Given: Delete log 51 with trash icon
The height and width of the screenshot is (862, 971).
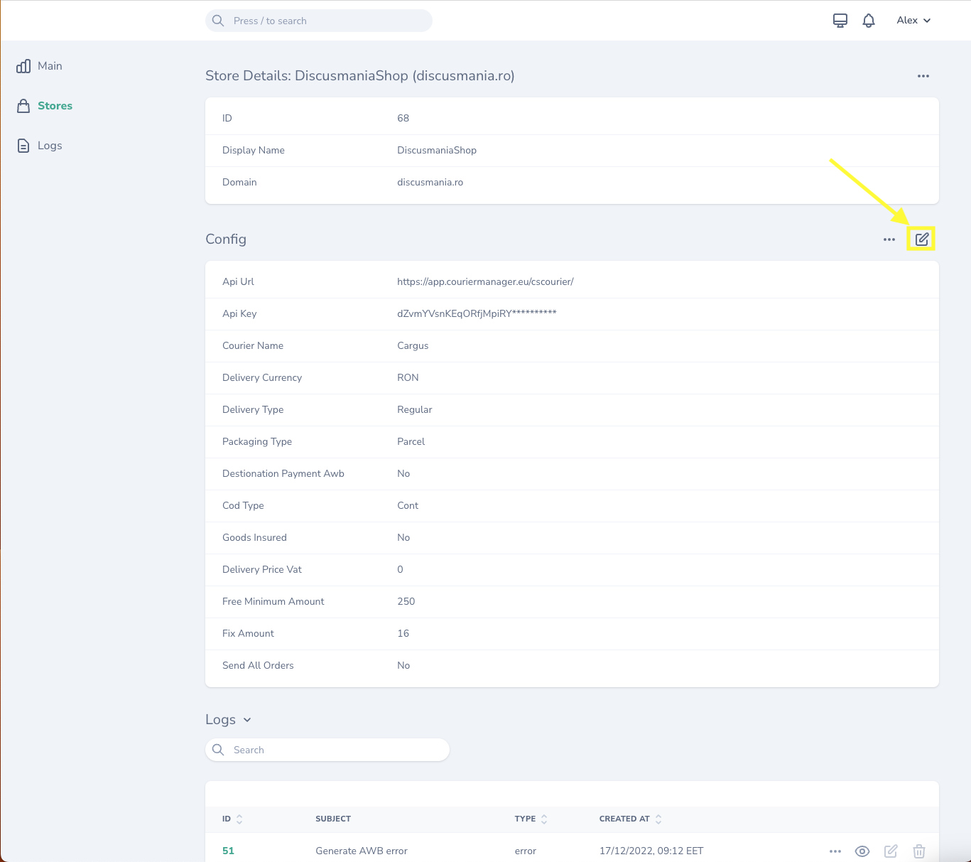Looking at the screenshot, I should pyautogui.click(x=919, y=851).
